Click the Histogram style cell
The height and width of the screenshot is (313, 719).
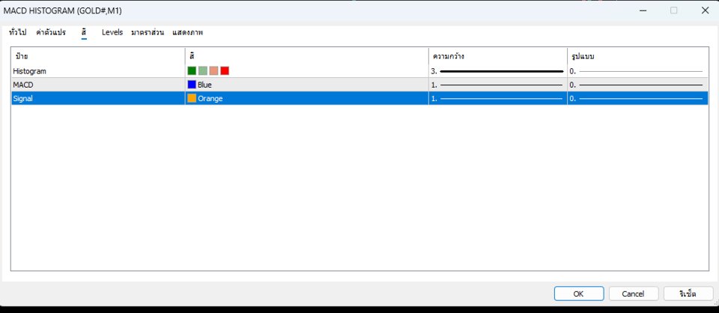point(638,71)
